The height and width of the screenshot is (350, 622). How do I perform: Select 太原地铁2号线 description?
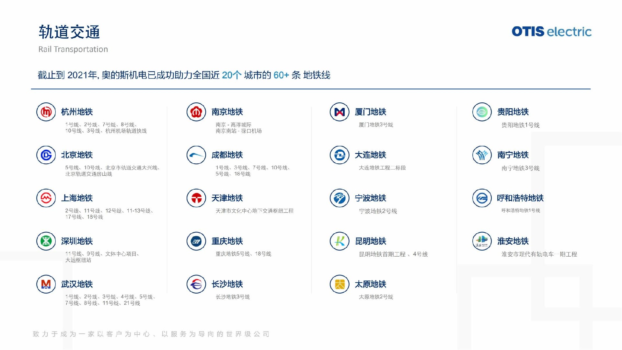pyautogui.click(x=376, y=297)
